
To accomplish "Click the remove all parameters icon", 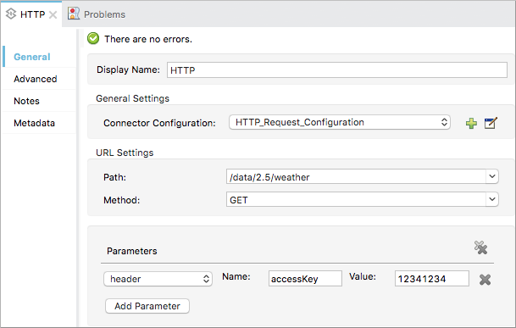I will [480, 247].
